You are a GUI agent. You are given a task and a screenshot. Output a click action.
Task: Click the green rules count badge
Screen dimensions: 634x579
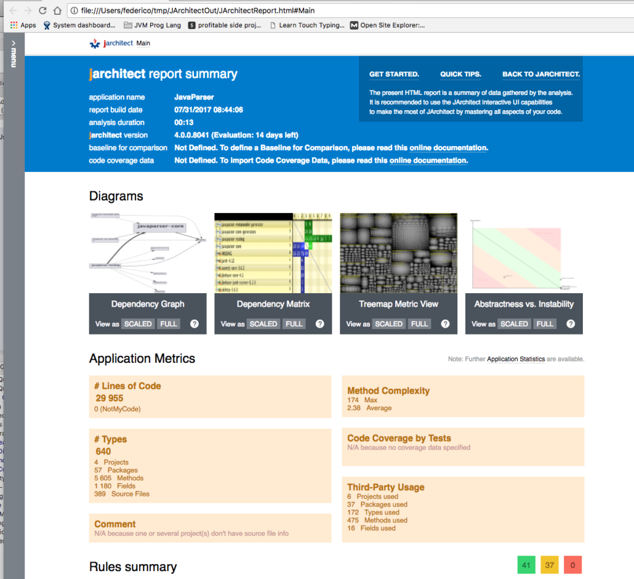[526, 564]
